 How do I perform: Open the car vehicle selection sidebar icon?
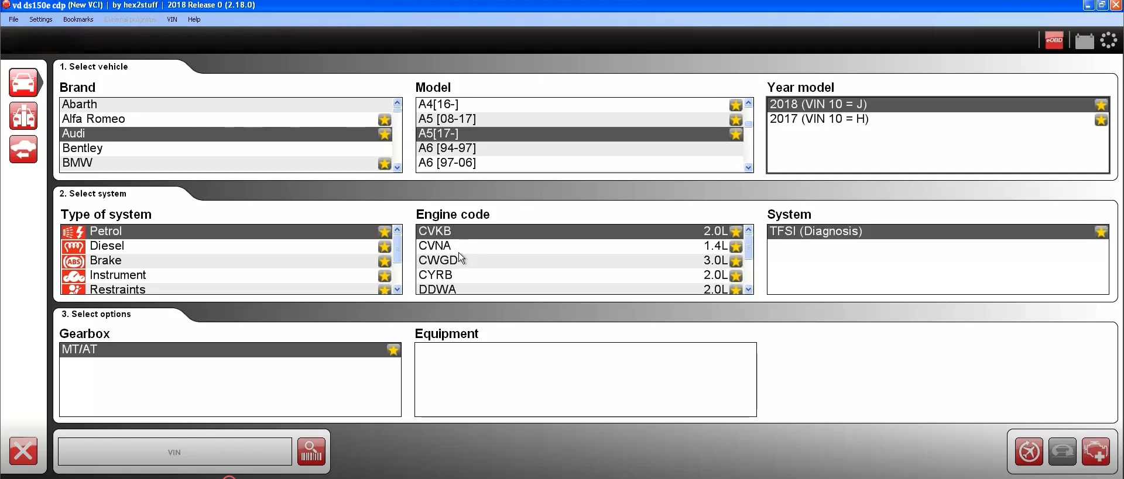point(23,82)
